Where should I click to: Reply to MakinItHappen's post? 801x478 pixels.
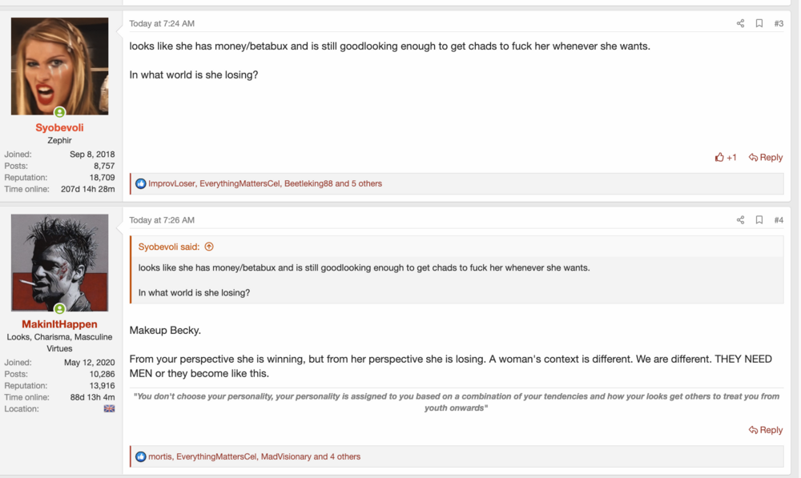click(x=766, y=430)
